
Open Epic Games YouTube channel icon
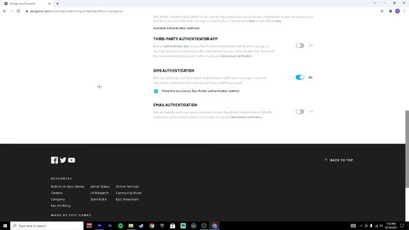(x=72, y=160)
